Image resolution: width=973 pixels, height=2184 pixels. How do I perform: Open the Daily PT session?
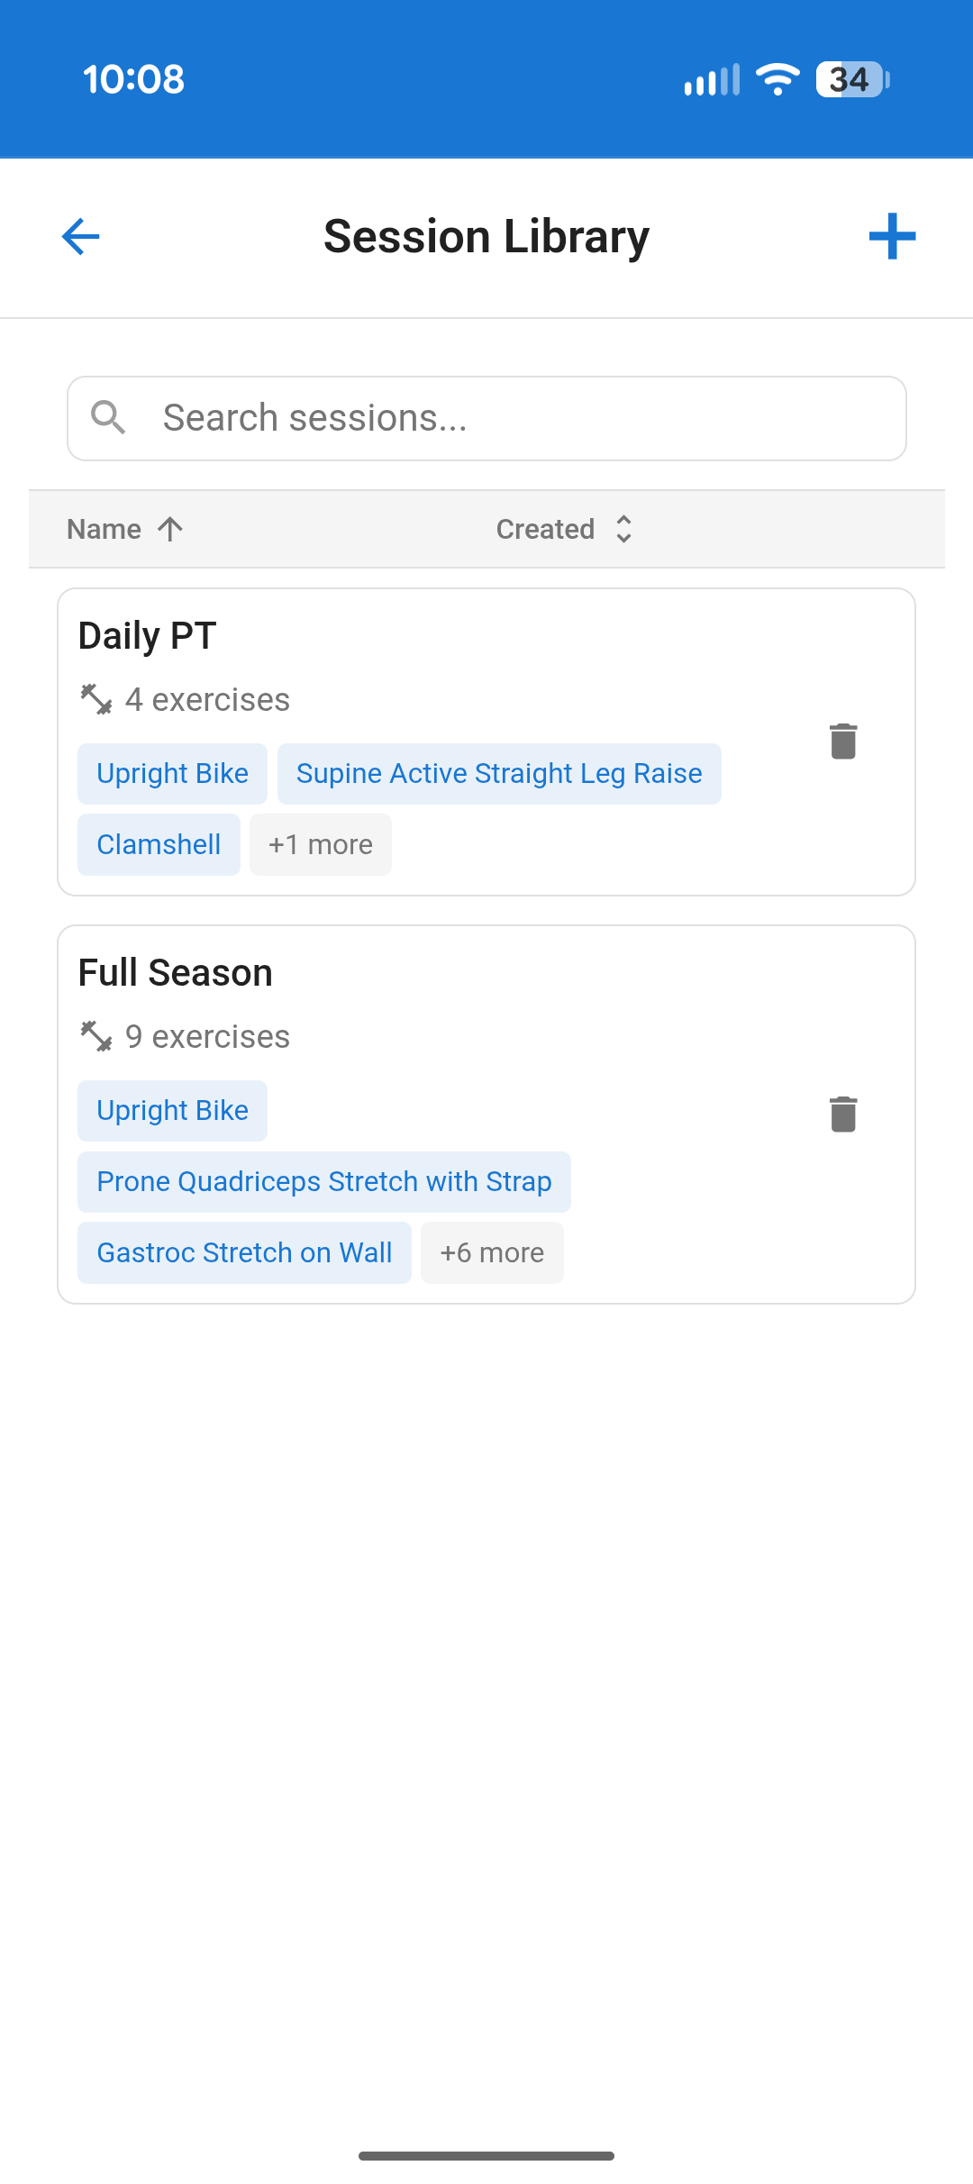coord(148,636)
